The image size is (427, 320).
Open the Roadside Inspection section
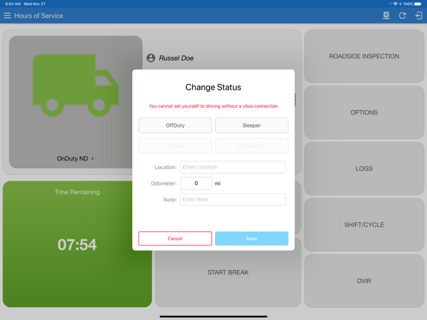364,56
